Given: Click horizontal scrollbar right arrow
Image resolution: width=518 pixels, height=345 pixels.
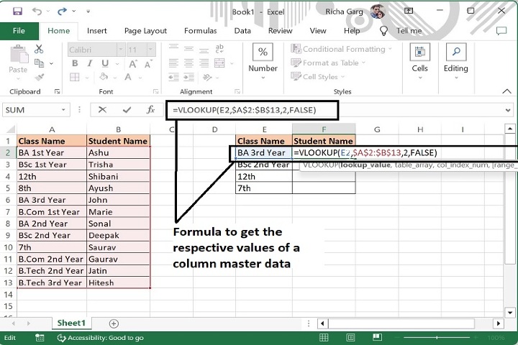Looking at the screenshot, I should 498,323.
